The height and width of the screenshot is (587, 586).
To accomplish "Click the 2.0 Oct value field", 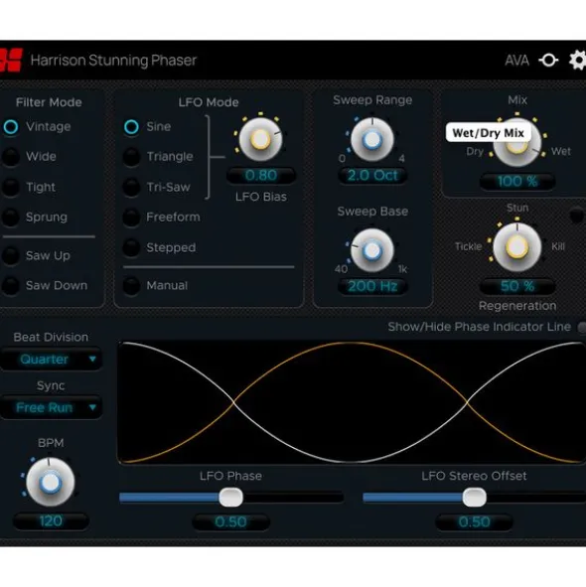I will pos(372,175).
